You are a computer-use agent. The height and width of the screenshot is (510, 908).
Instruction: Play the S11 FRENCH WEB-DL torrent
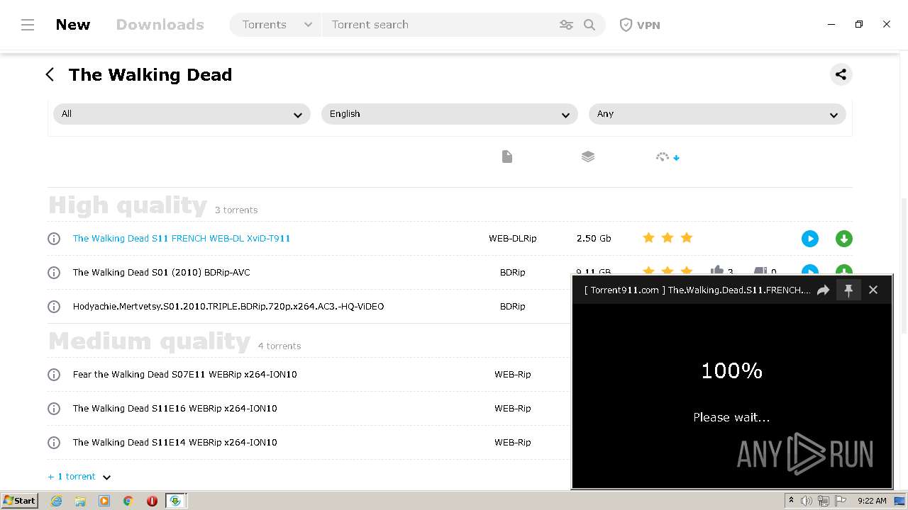[809, 239]
